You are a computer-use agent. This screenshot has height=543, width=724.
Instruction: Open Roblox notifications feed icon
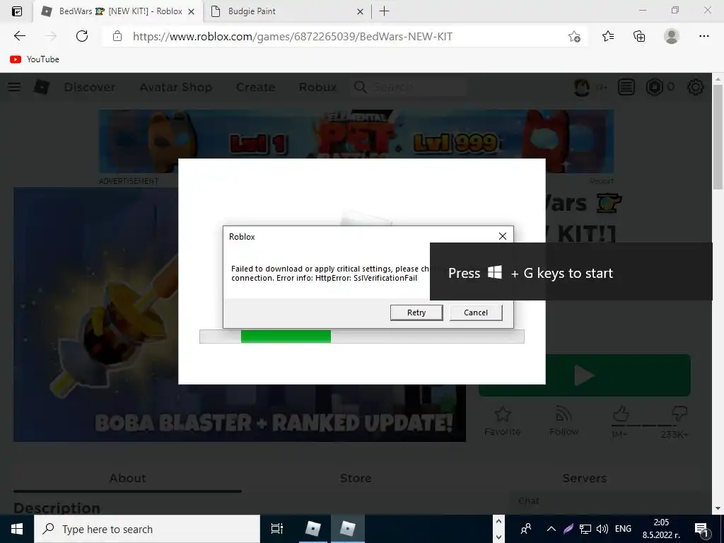626,87
